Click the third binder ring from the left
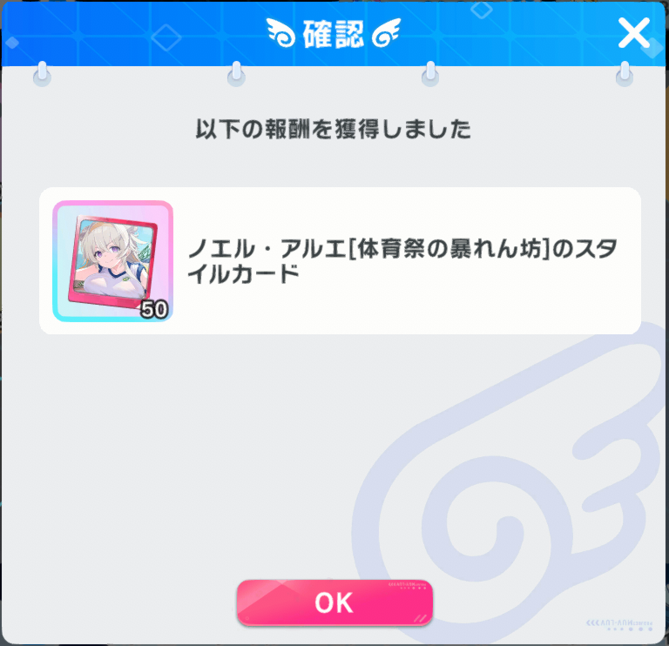Viewport: 669px width, 646px height. (x=430, y=74)
